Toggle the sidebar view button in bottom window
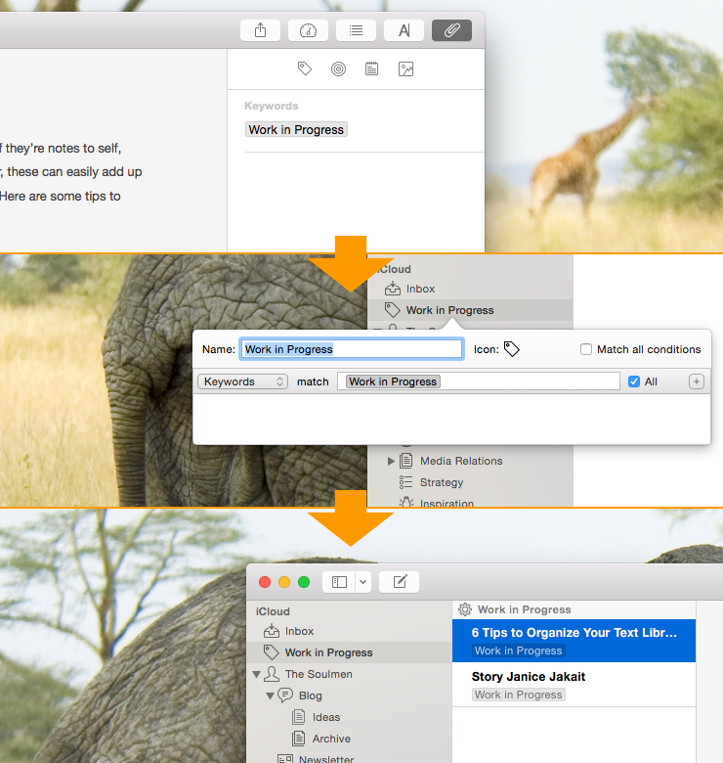The width and height of the screenshot is (723, 763). [x=339, y=582]
